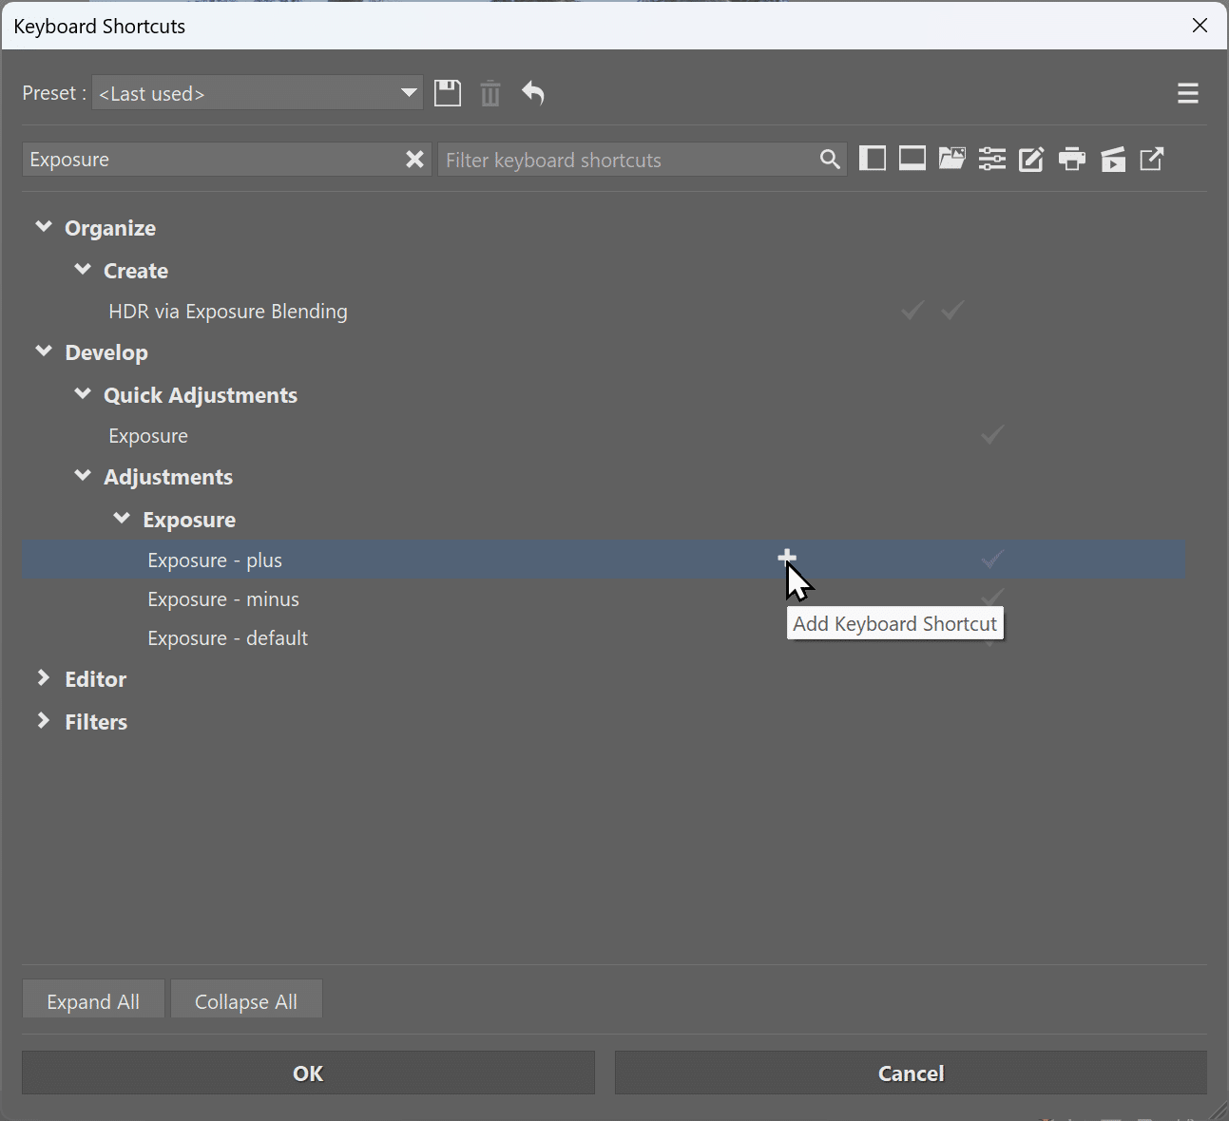Click the left side panel layout icon
1229x1121 pixels.
point(872,159)
